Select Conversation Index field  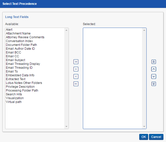pyautogui.click(x=35, y=41)
